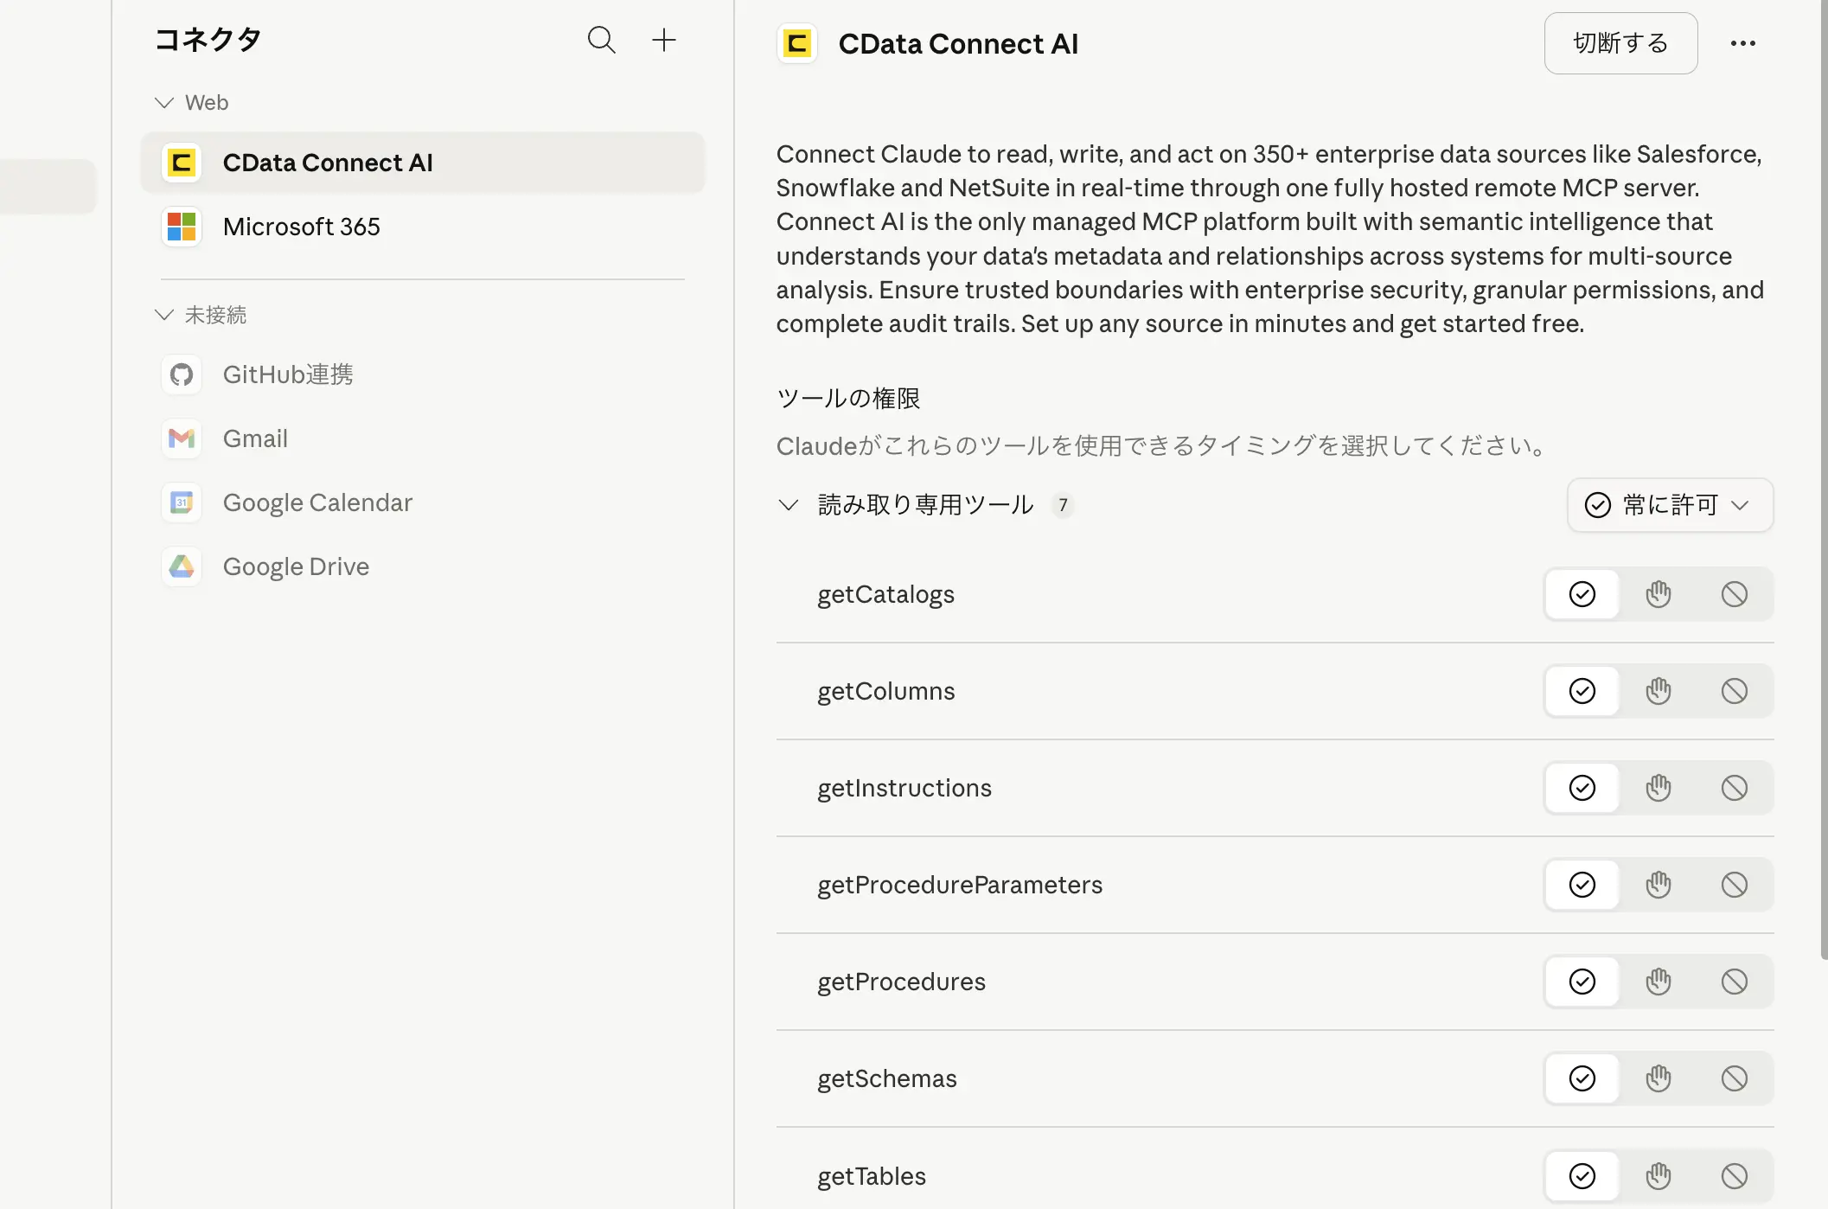Screen dimensions: 1828x1209
Task: Set getColumns to require approval (hand)
Action: [1659, 691]
